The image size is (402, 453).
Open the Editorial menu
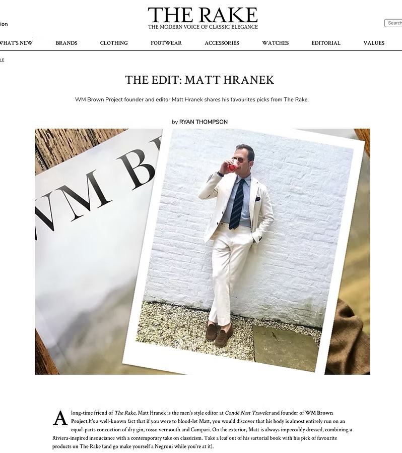[x=326, y=43]
